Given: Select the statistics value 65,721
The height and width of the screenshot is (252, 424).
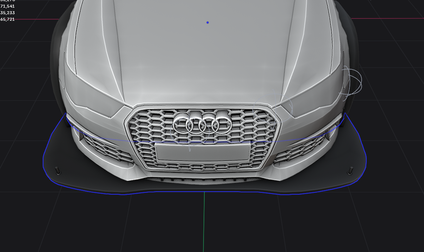Looking at the screenshot, I should [x=8, y=19].
